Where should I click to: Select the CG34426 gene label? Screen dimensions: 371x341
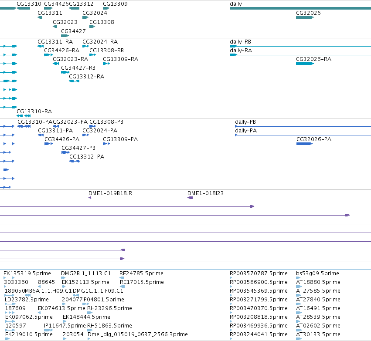click(x=57, y=4)
